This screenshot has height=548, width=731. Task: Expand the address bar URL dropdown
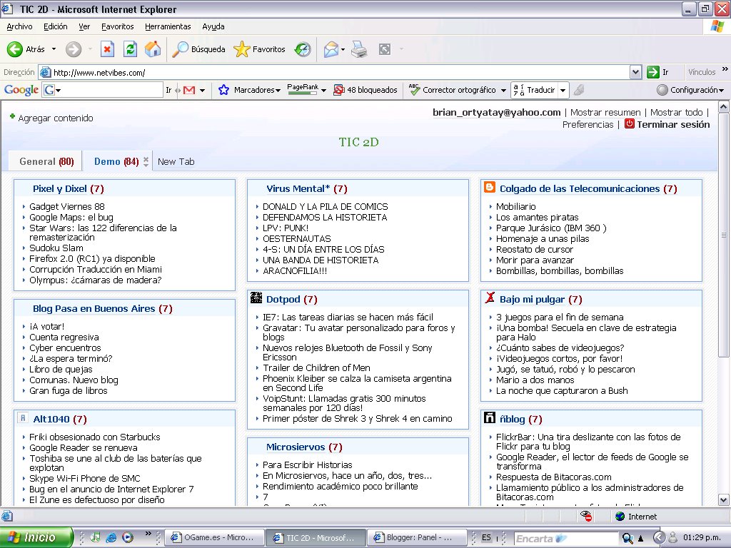tap(635, 72)
